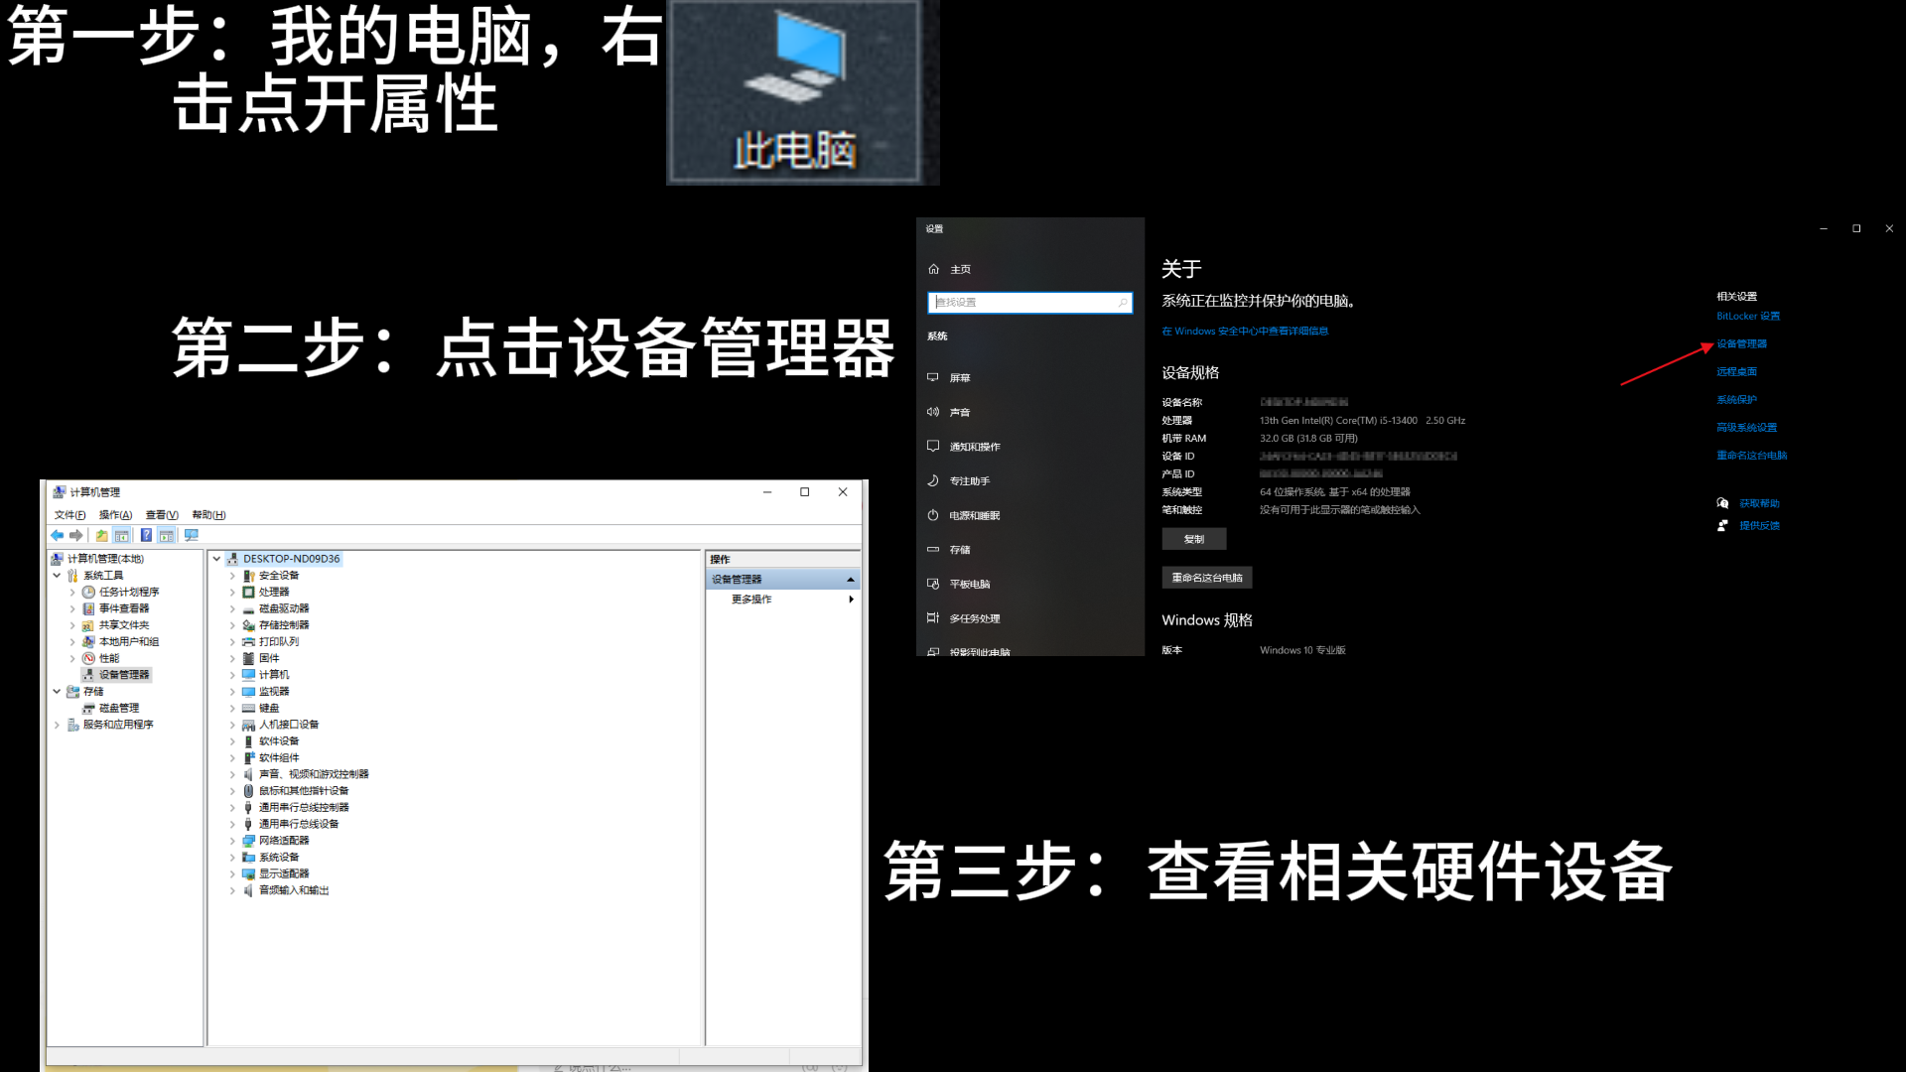The width and height of the screenshot is (1906, 1072).
Task: Select 共享文件夹 in the left tree
Action: point(124,625)
